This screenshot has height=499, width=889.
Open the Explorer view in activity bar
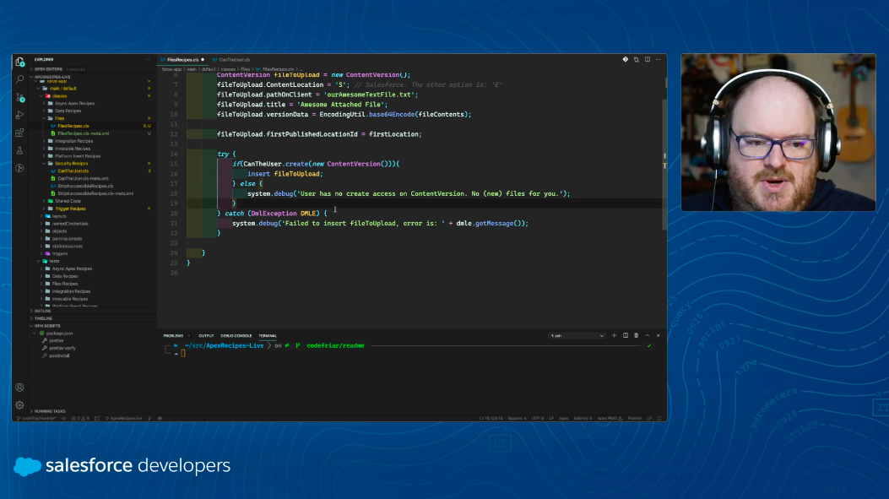coord(20,62)
